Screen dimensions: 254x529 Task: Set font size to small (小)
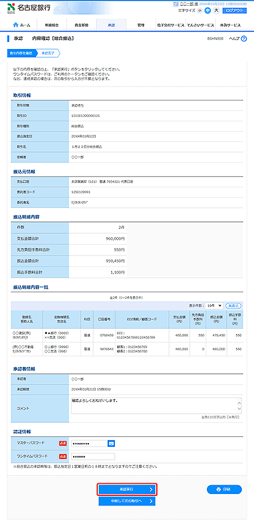pos(200,10)
